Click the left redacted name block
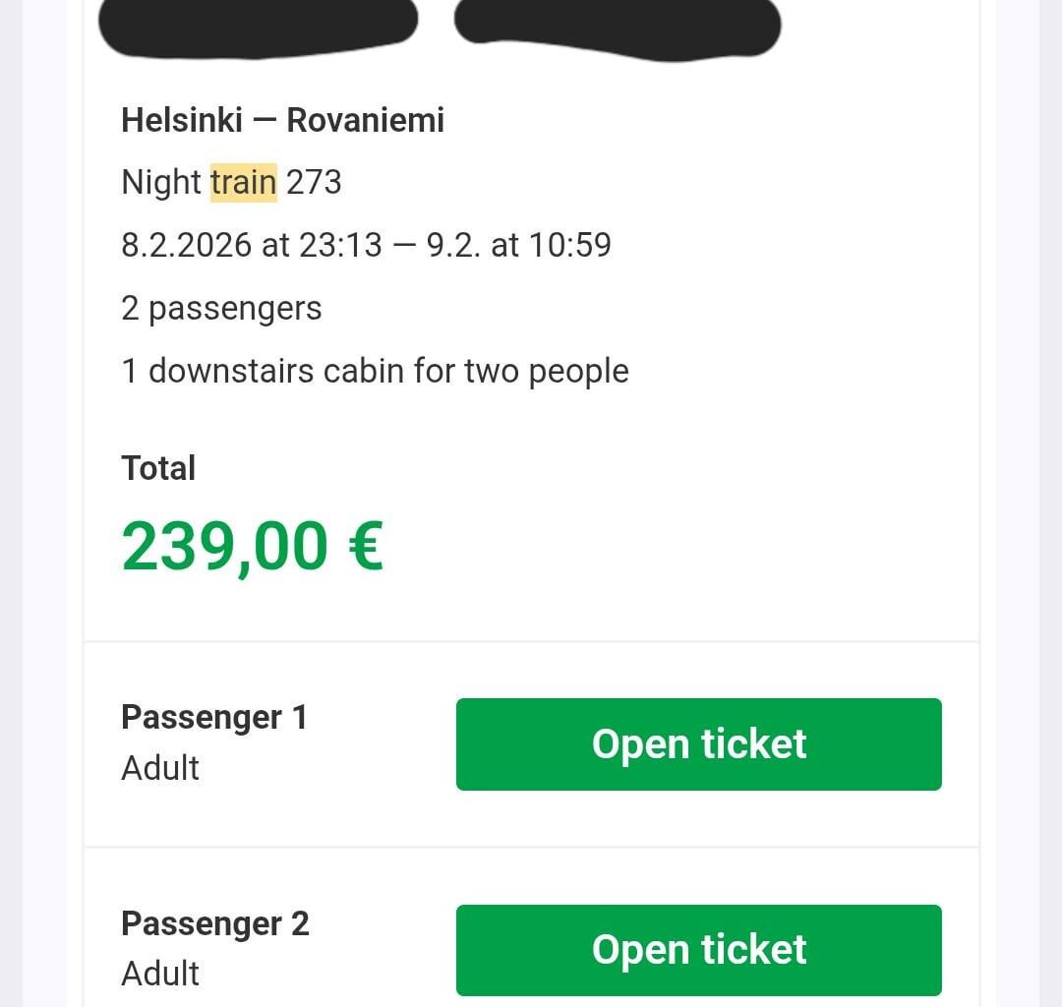The height and width of the screenshot is (1007, 1062). (258, 25)
